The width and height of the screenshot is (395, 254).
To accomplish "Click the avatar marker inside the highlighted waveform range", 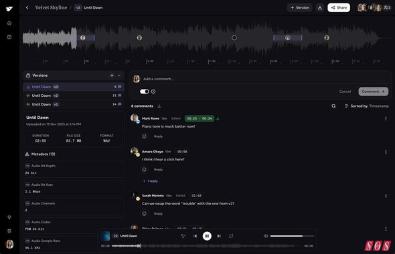I will [288, 37].
